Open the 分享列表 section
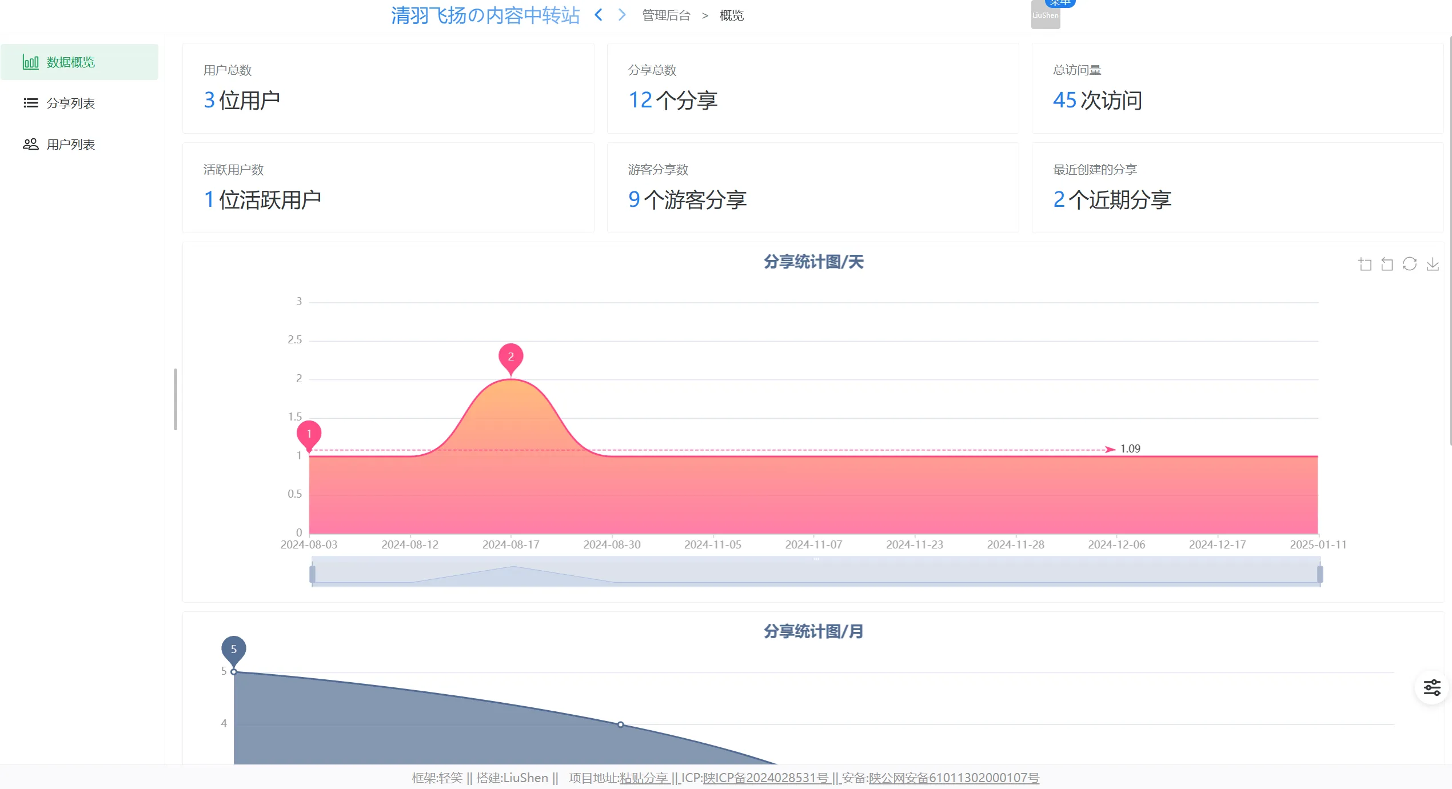 pyautogui.click(x=71, y=103)
